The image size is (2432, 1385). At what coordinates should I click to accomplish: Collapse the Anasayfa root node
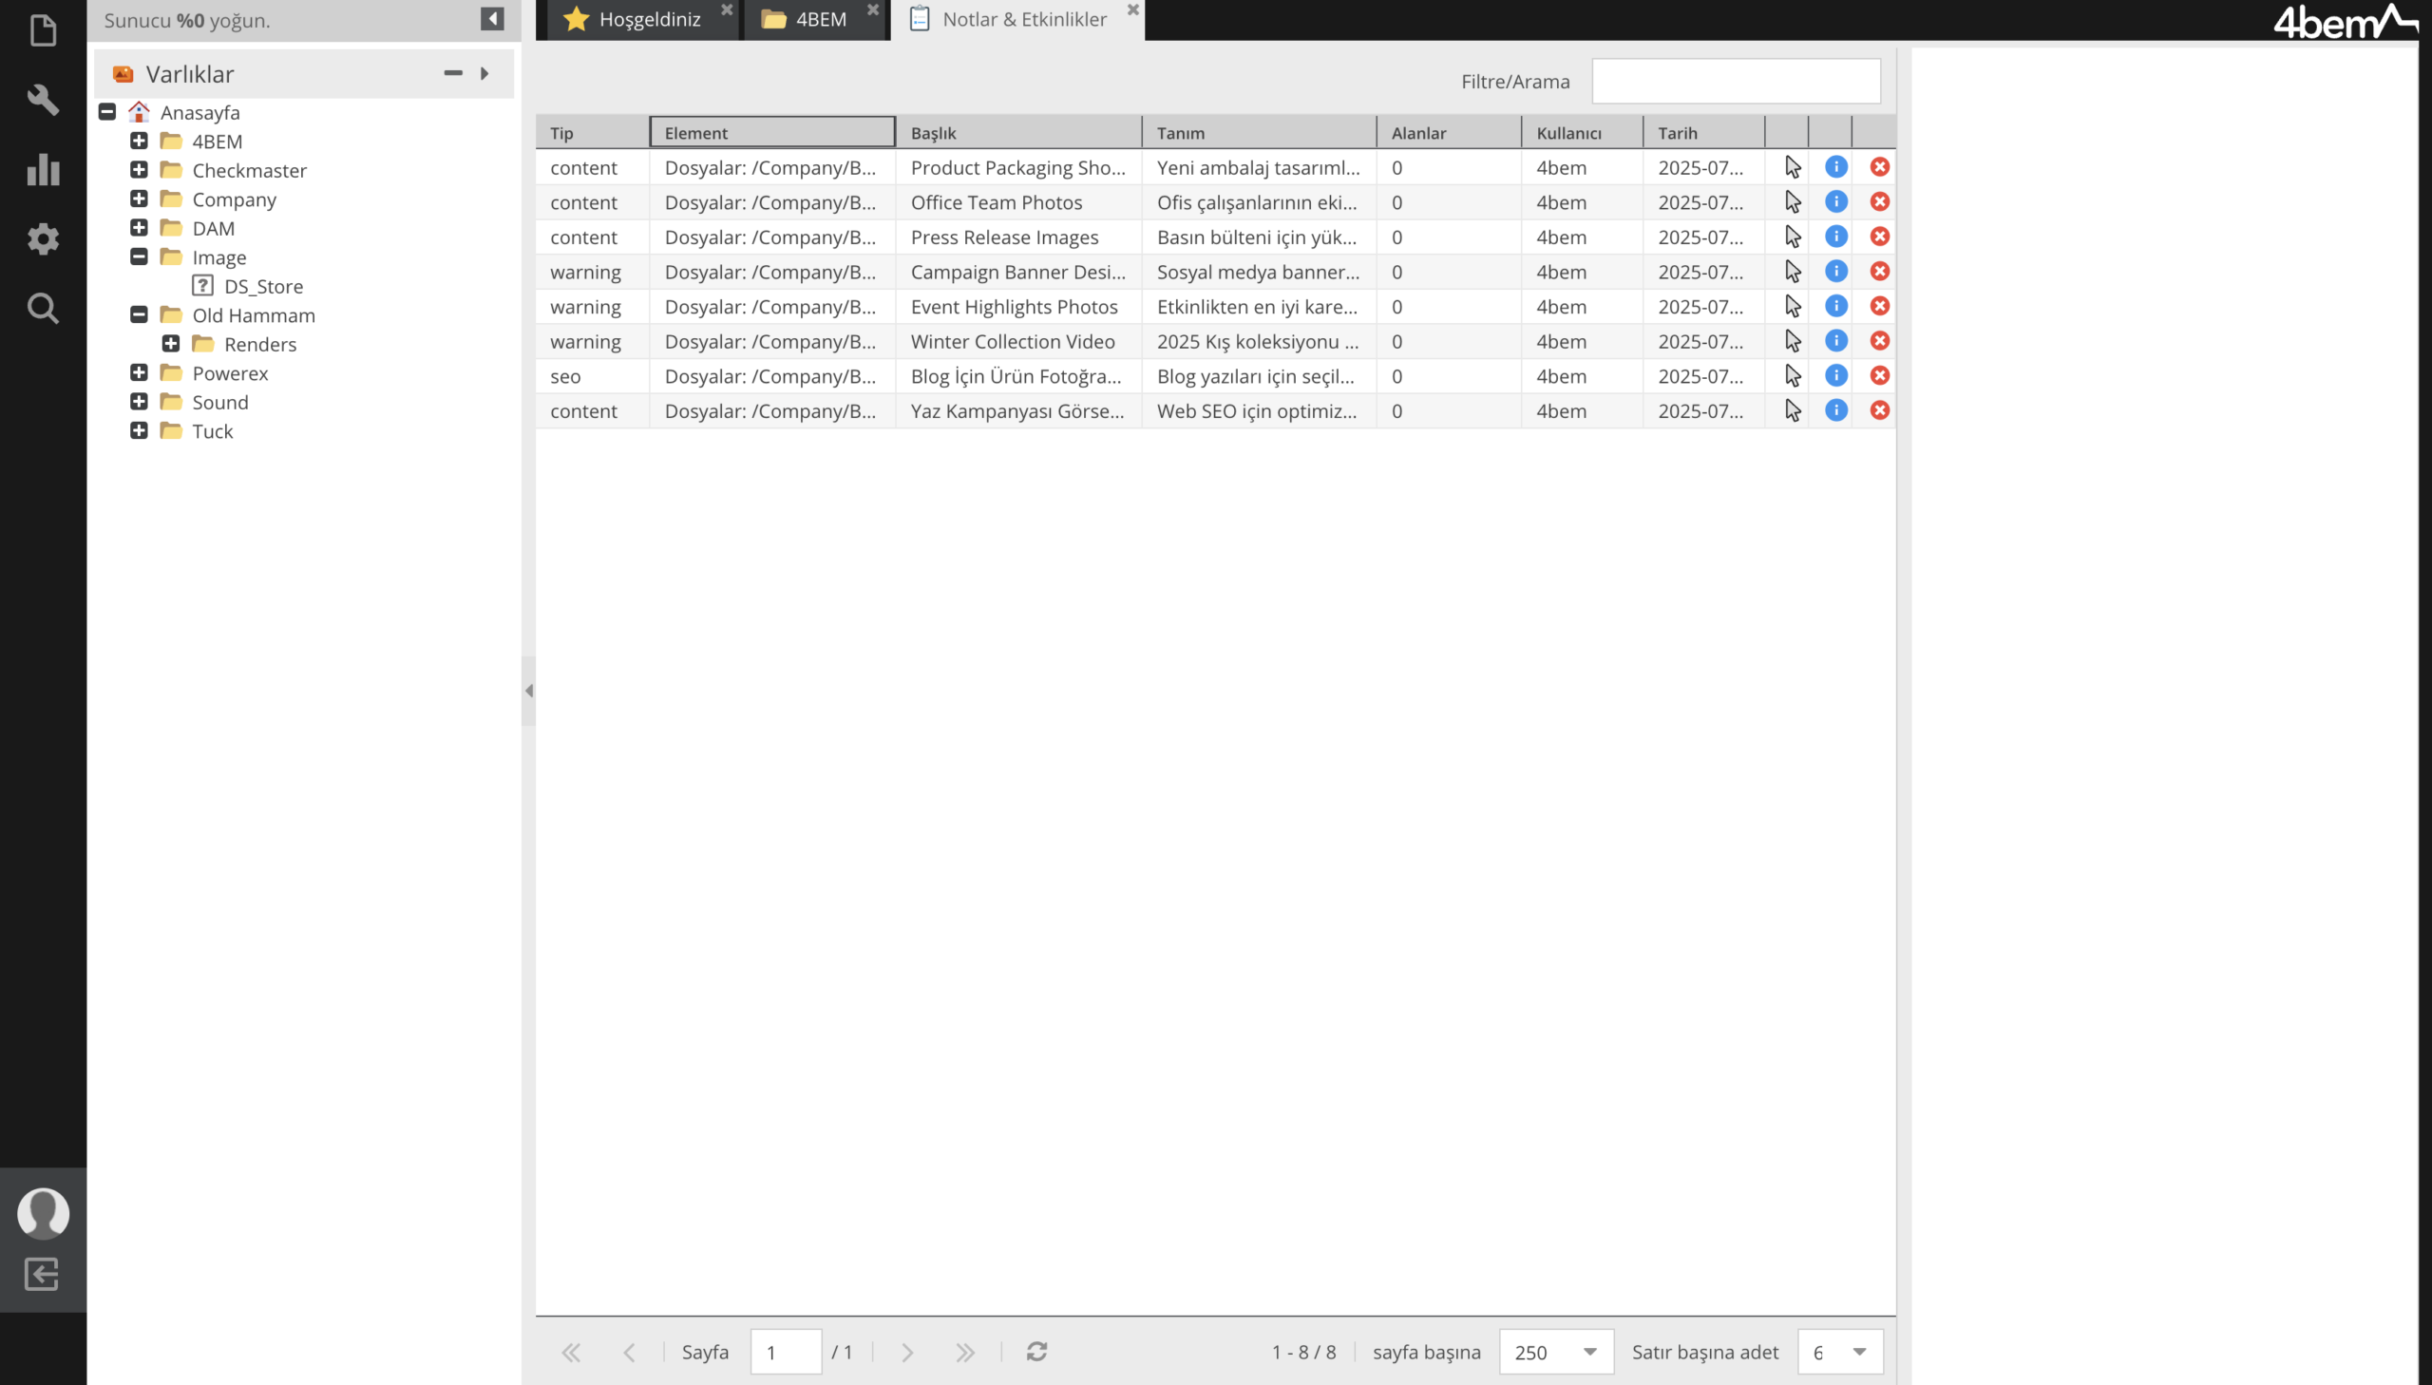click(x=107, y=112)
